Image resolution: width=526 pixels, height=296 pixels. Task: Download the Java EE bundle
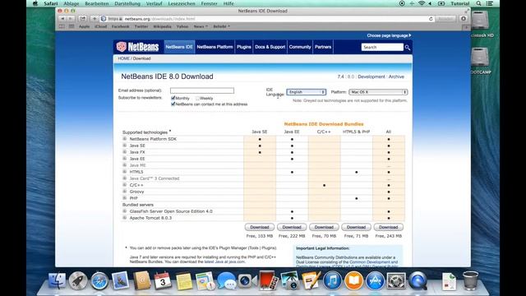292,227
